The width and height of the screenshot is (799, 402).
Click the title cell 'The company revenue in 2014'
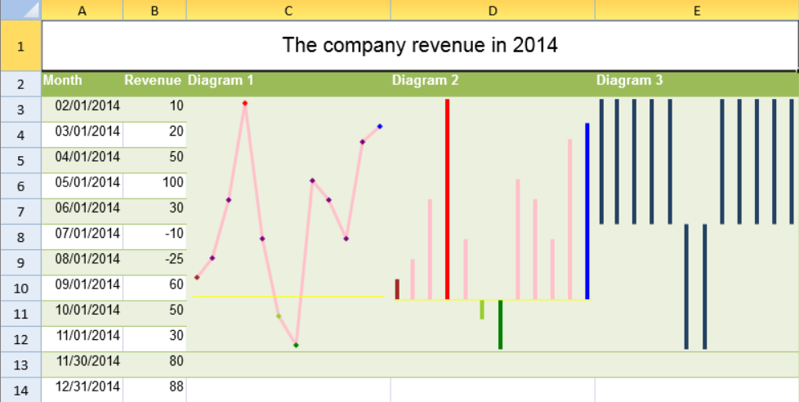419,46
